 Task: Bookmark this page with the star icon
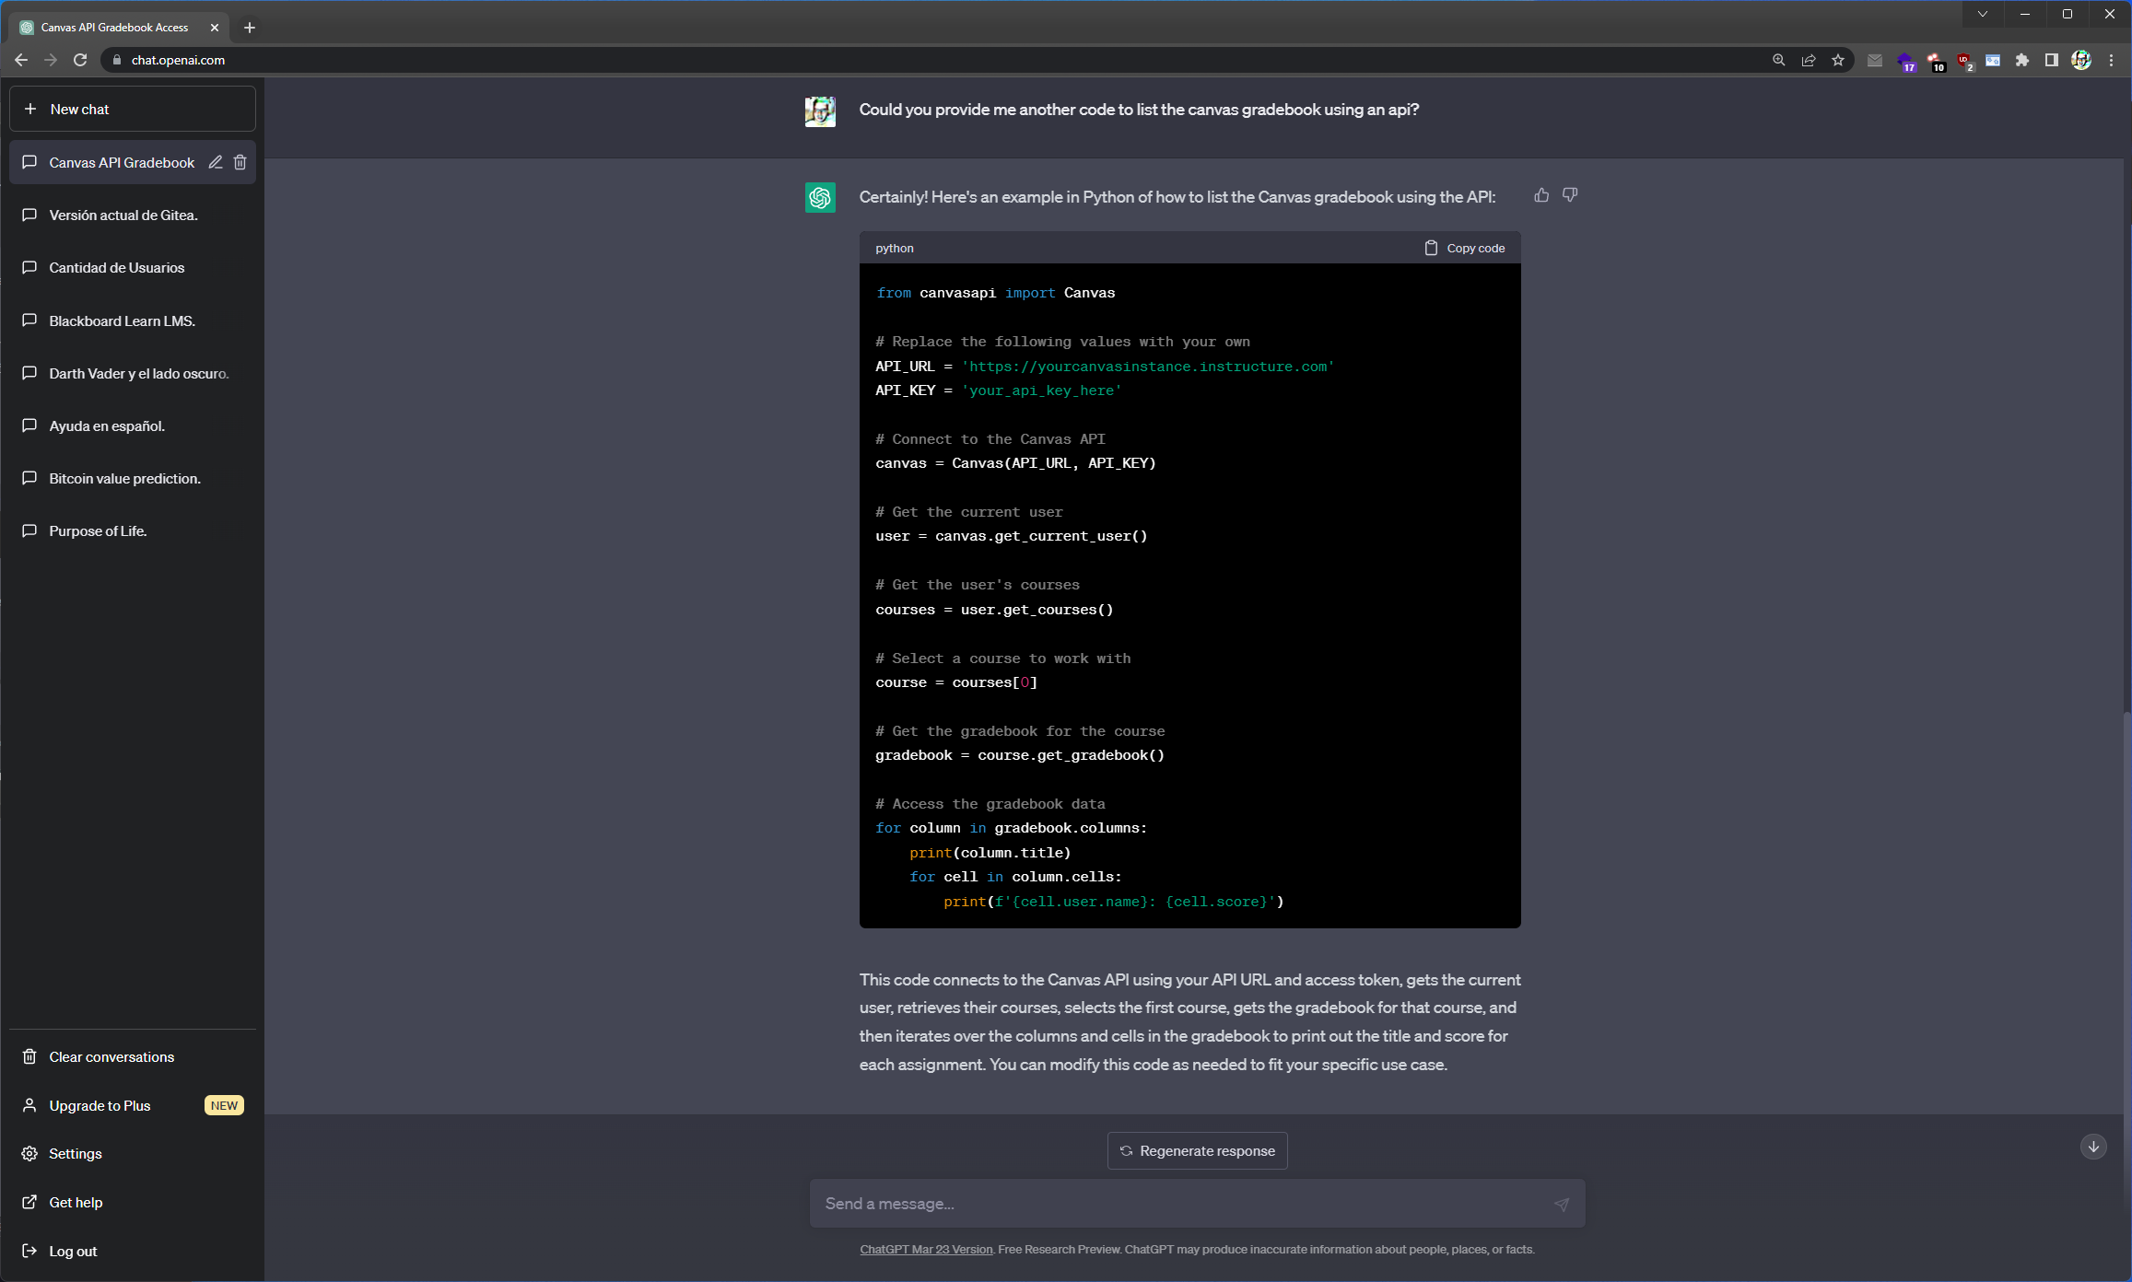1838,60
